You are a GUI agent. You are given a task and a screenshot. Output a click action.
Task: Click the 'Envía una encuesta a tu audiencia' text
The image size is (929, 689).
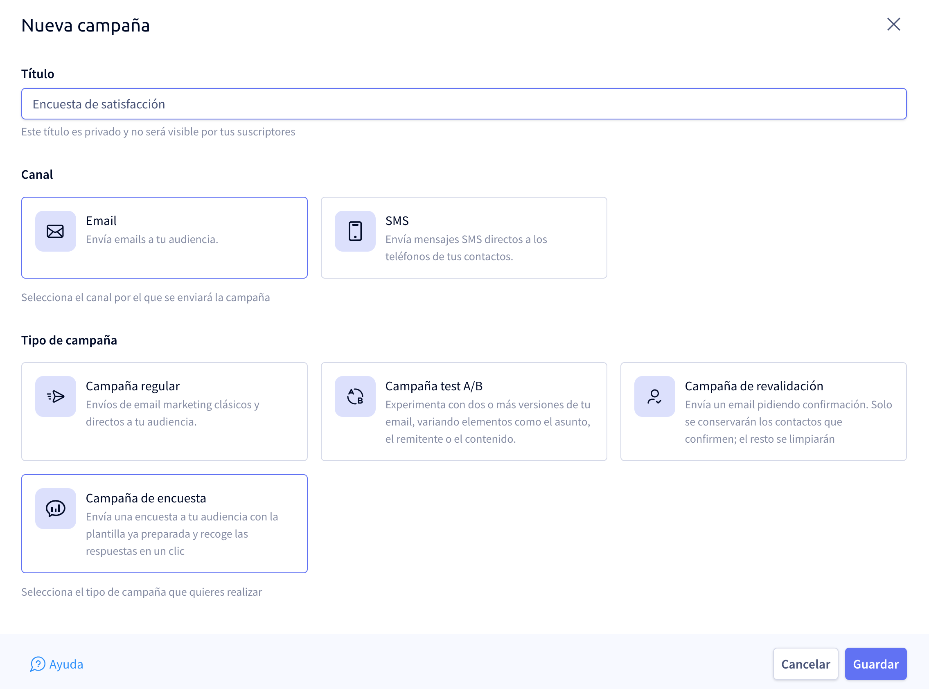[x=182, y=534]
